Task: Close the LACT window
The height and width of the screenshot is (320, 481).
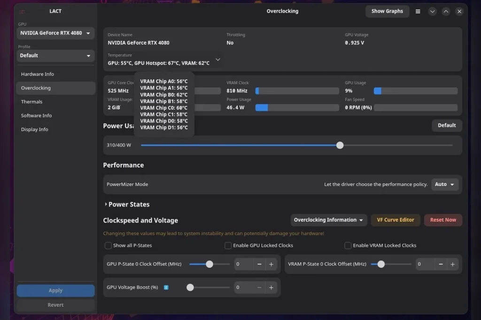Action: click(459, 11)
